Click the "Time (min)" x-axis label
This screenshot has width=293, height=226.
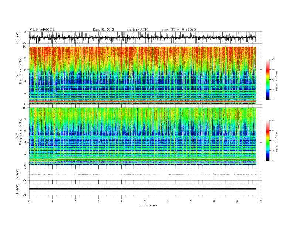pos(148,205)
